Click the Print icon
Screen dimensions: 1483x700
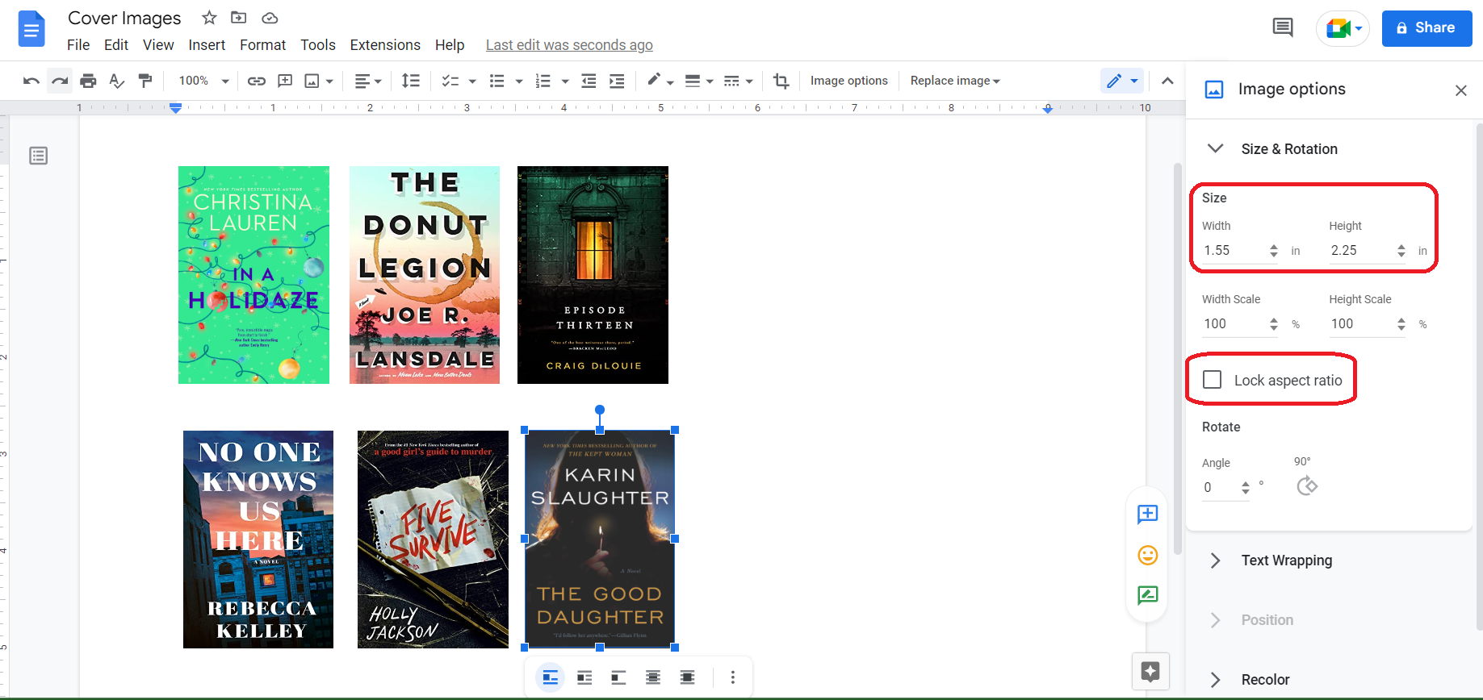pos(88,81)
